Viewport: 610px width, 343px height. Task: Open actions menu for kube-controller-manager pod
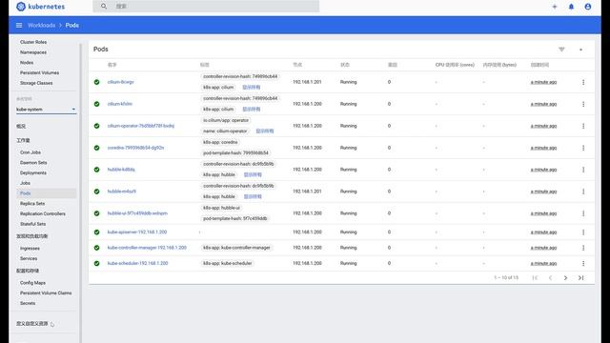click(x=583, y=248)
